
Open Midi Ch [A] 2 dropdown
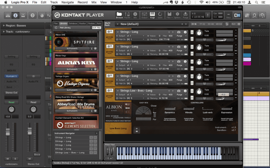coord(131,54)
